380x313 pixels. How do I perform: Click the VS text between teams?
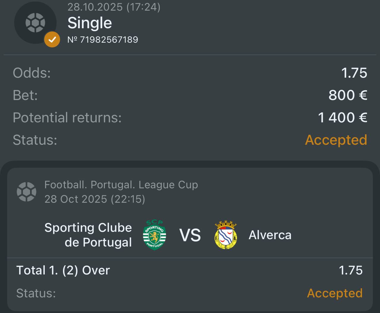190,235
